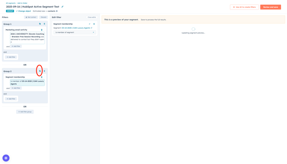
Task: Click the Change object link
Action: point(24,11)
